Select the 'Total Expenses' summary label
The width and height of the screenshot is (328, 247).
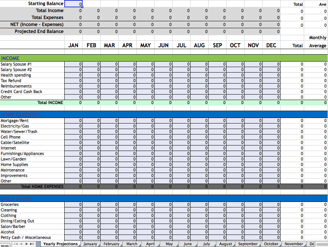[x=32, y=18]
